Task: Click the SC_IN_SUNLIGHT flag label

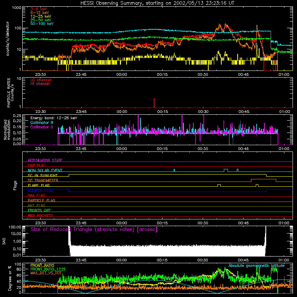Action: coord(43,175)
